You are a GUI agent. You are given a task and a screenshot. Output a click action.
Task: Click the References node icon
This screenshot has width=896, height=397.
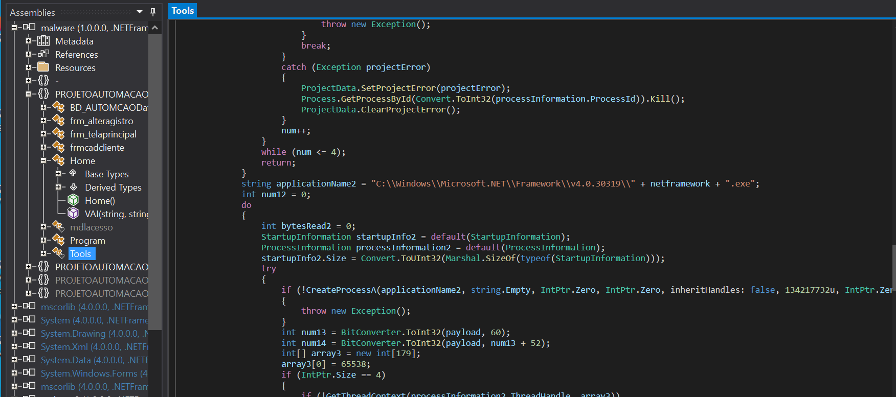pyautogui.click(x=43, y=54)
